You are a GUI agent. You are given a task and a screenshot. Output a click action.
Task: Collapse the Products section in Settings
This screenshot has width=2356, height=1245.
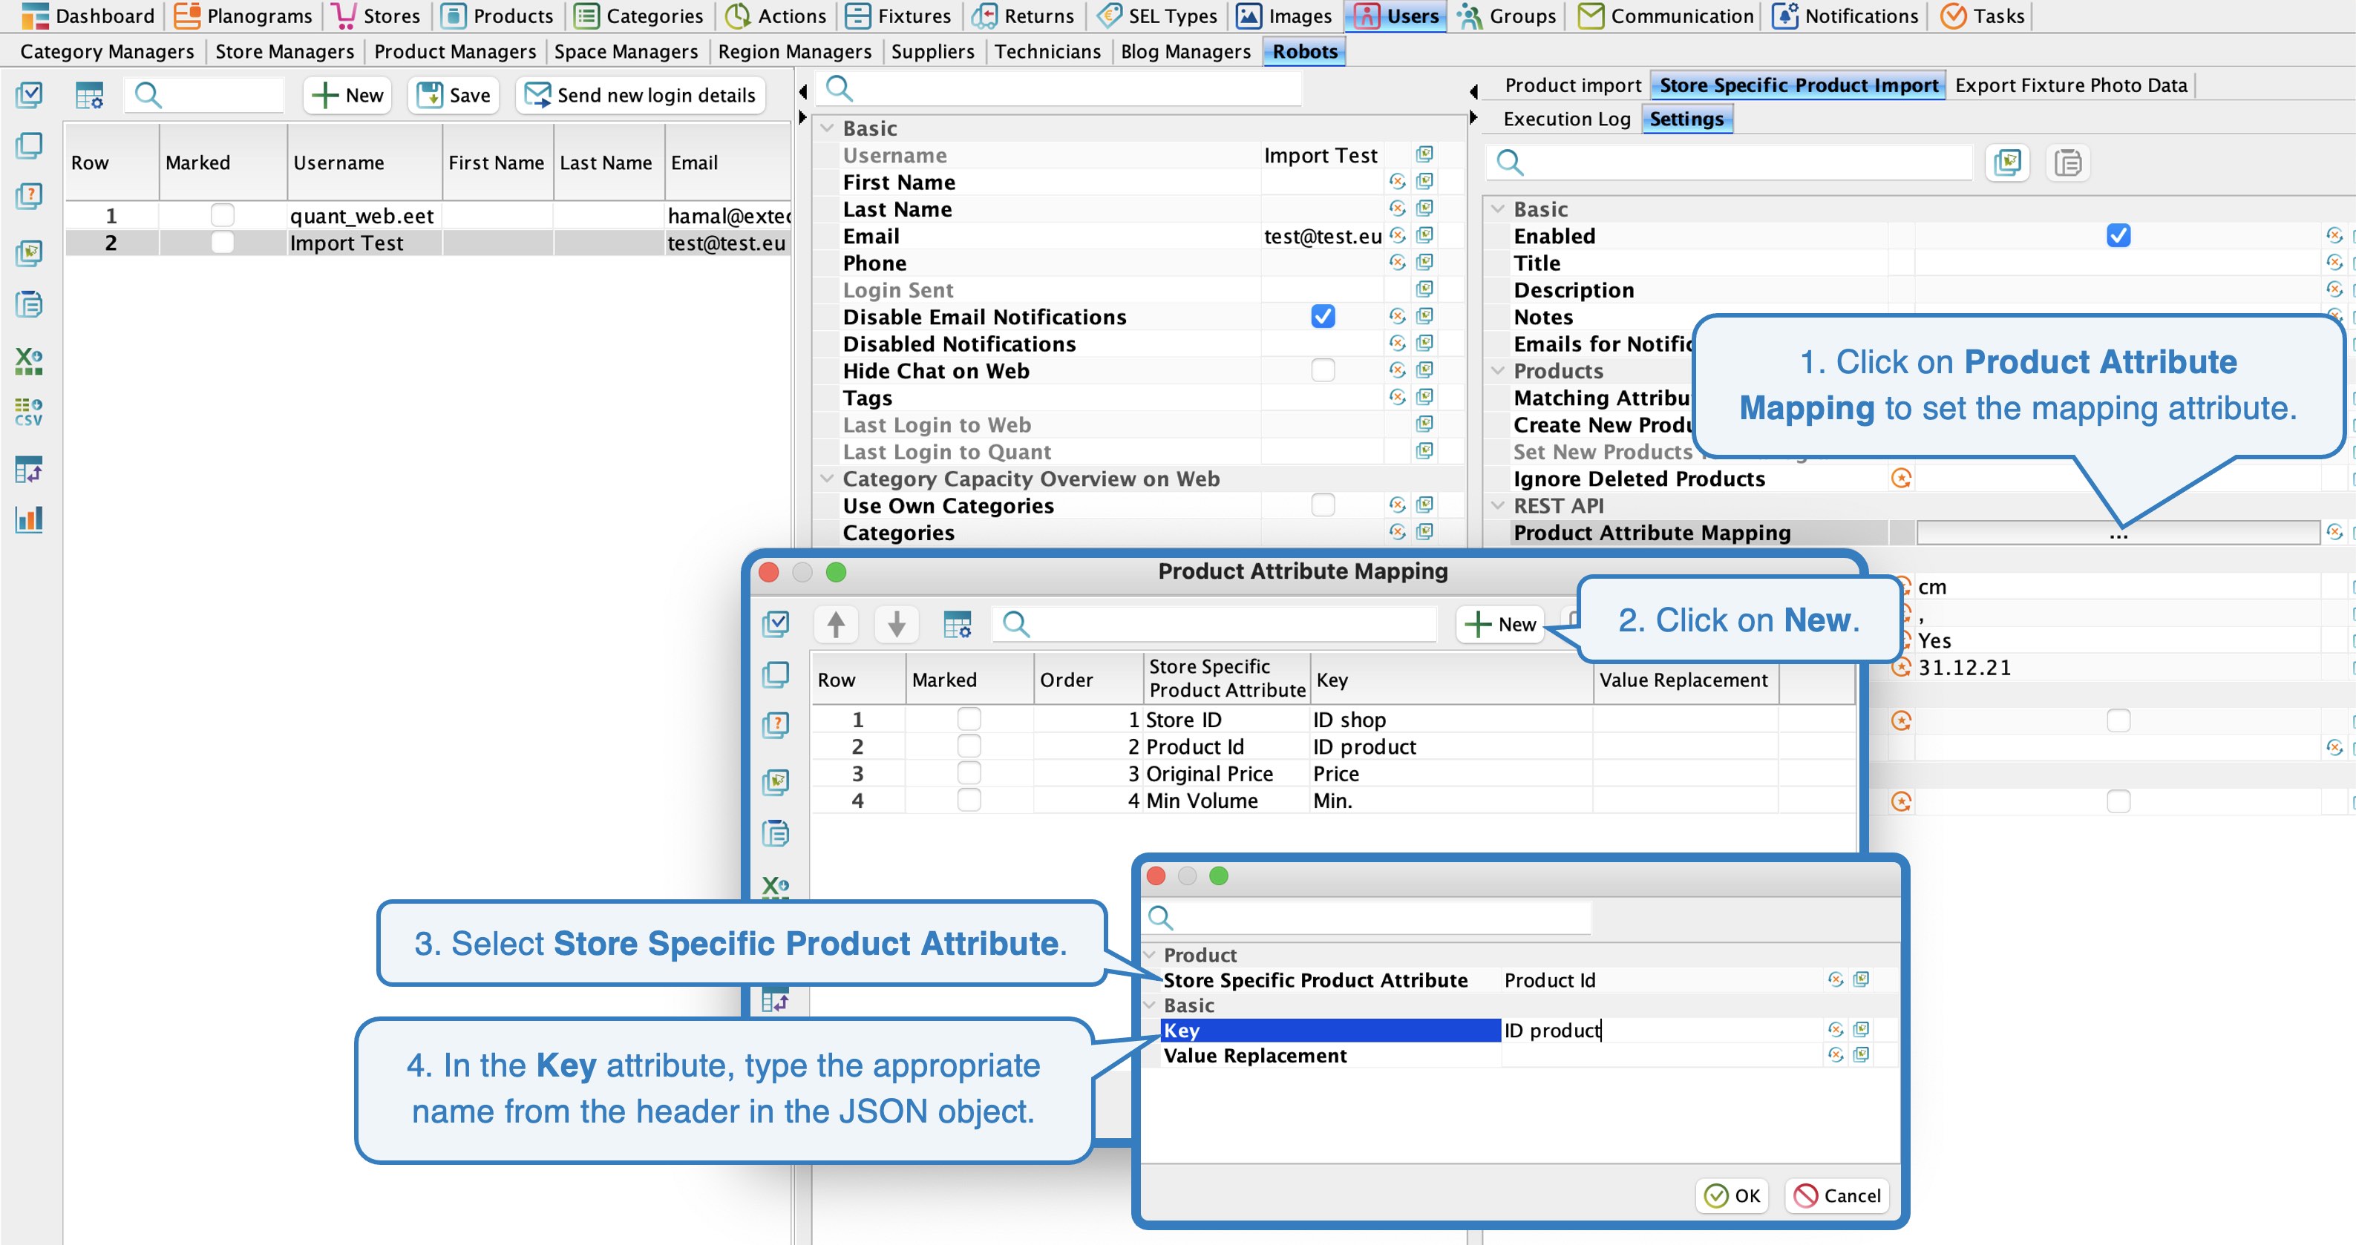click(1497, 370)
